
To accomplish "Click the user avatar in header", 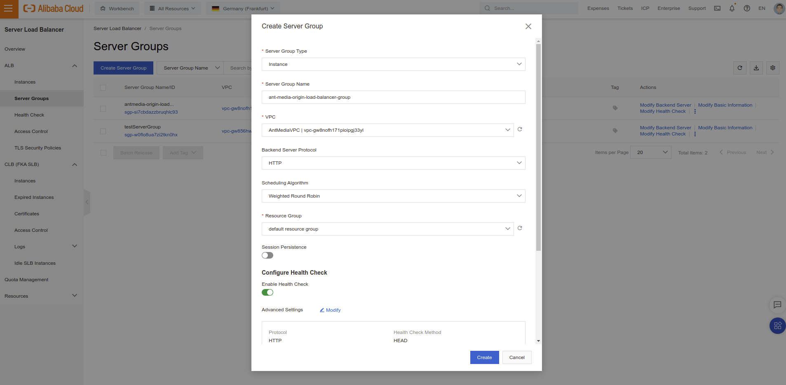I will click(779, 8).
